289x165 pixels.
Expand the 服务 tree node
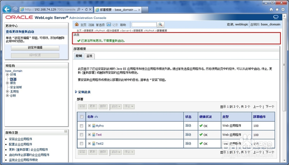(8, 83)
